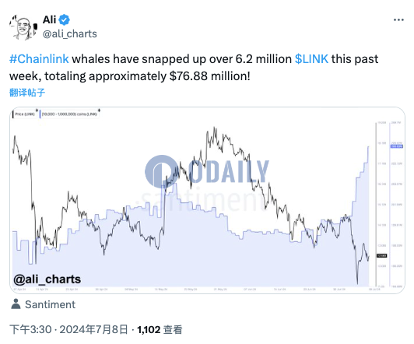Open the post timestamp 下午3:30 · 2024年7月8日
This screenshot has height=344, width=414.
[68, 329]
